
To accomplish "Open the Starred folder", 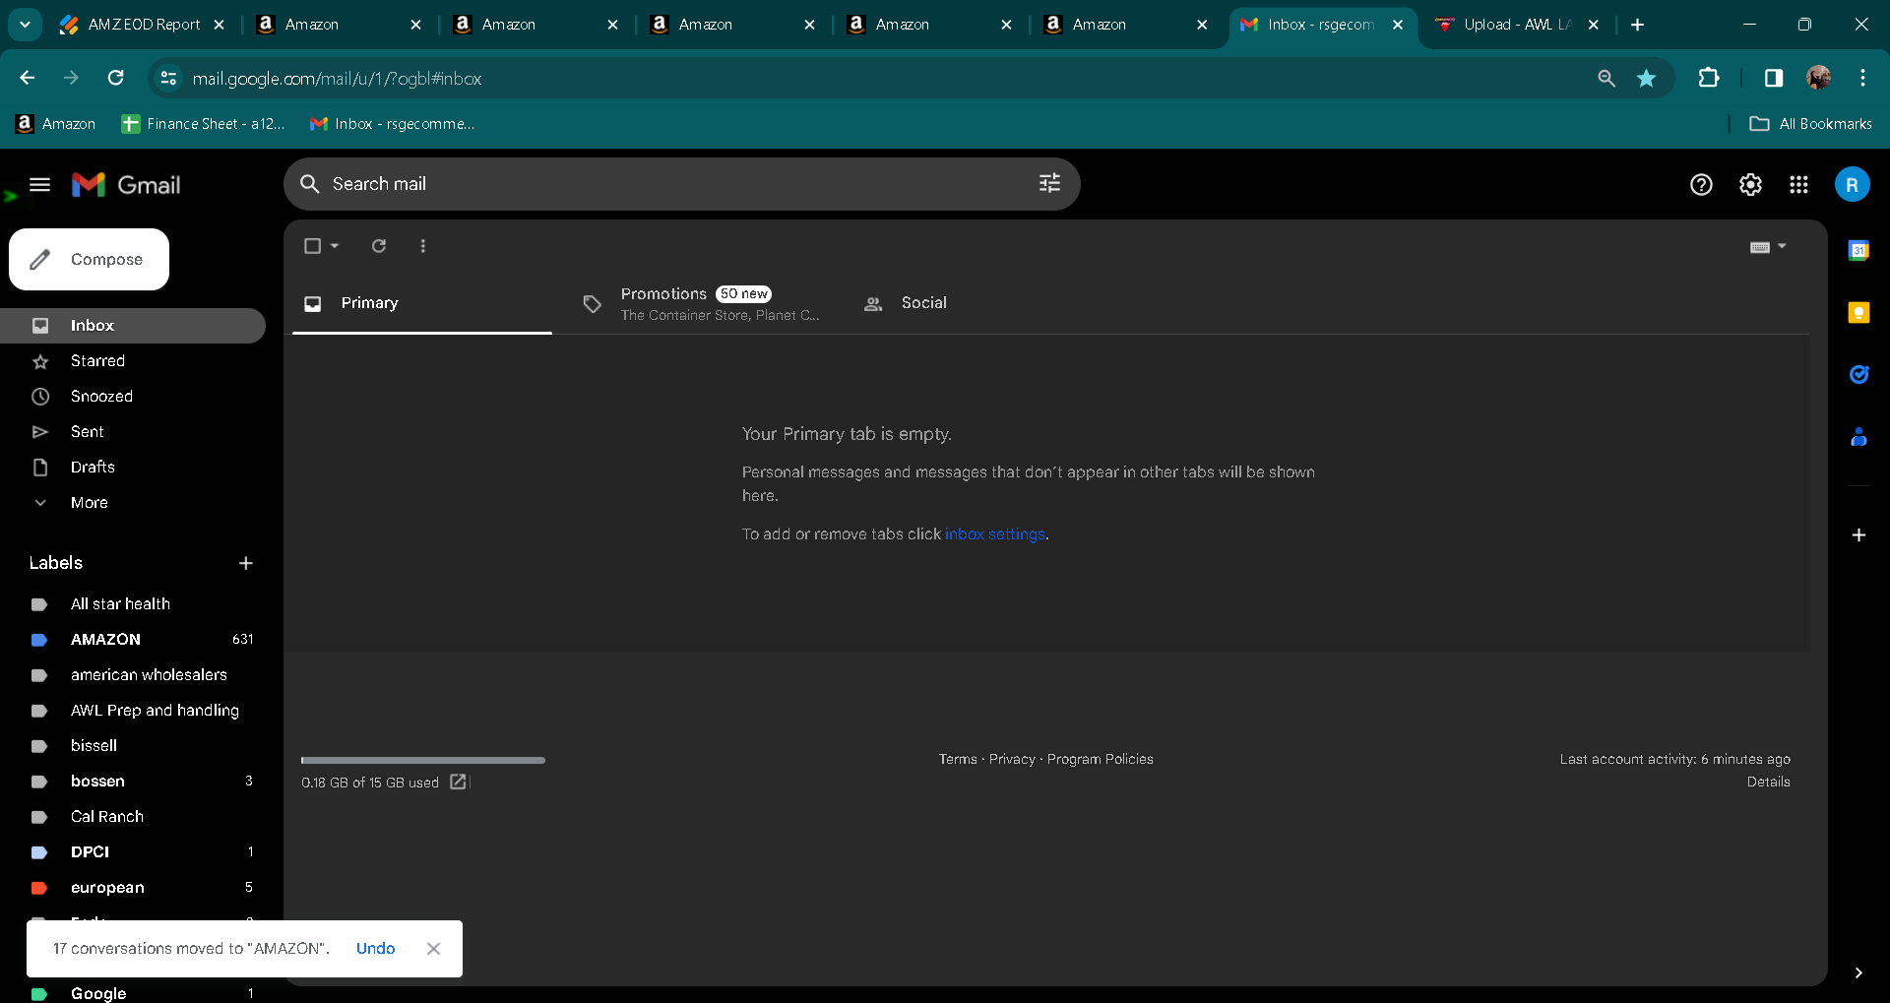I will pyautogui.click(x=133, y=361).
